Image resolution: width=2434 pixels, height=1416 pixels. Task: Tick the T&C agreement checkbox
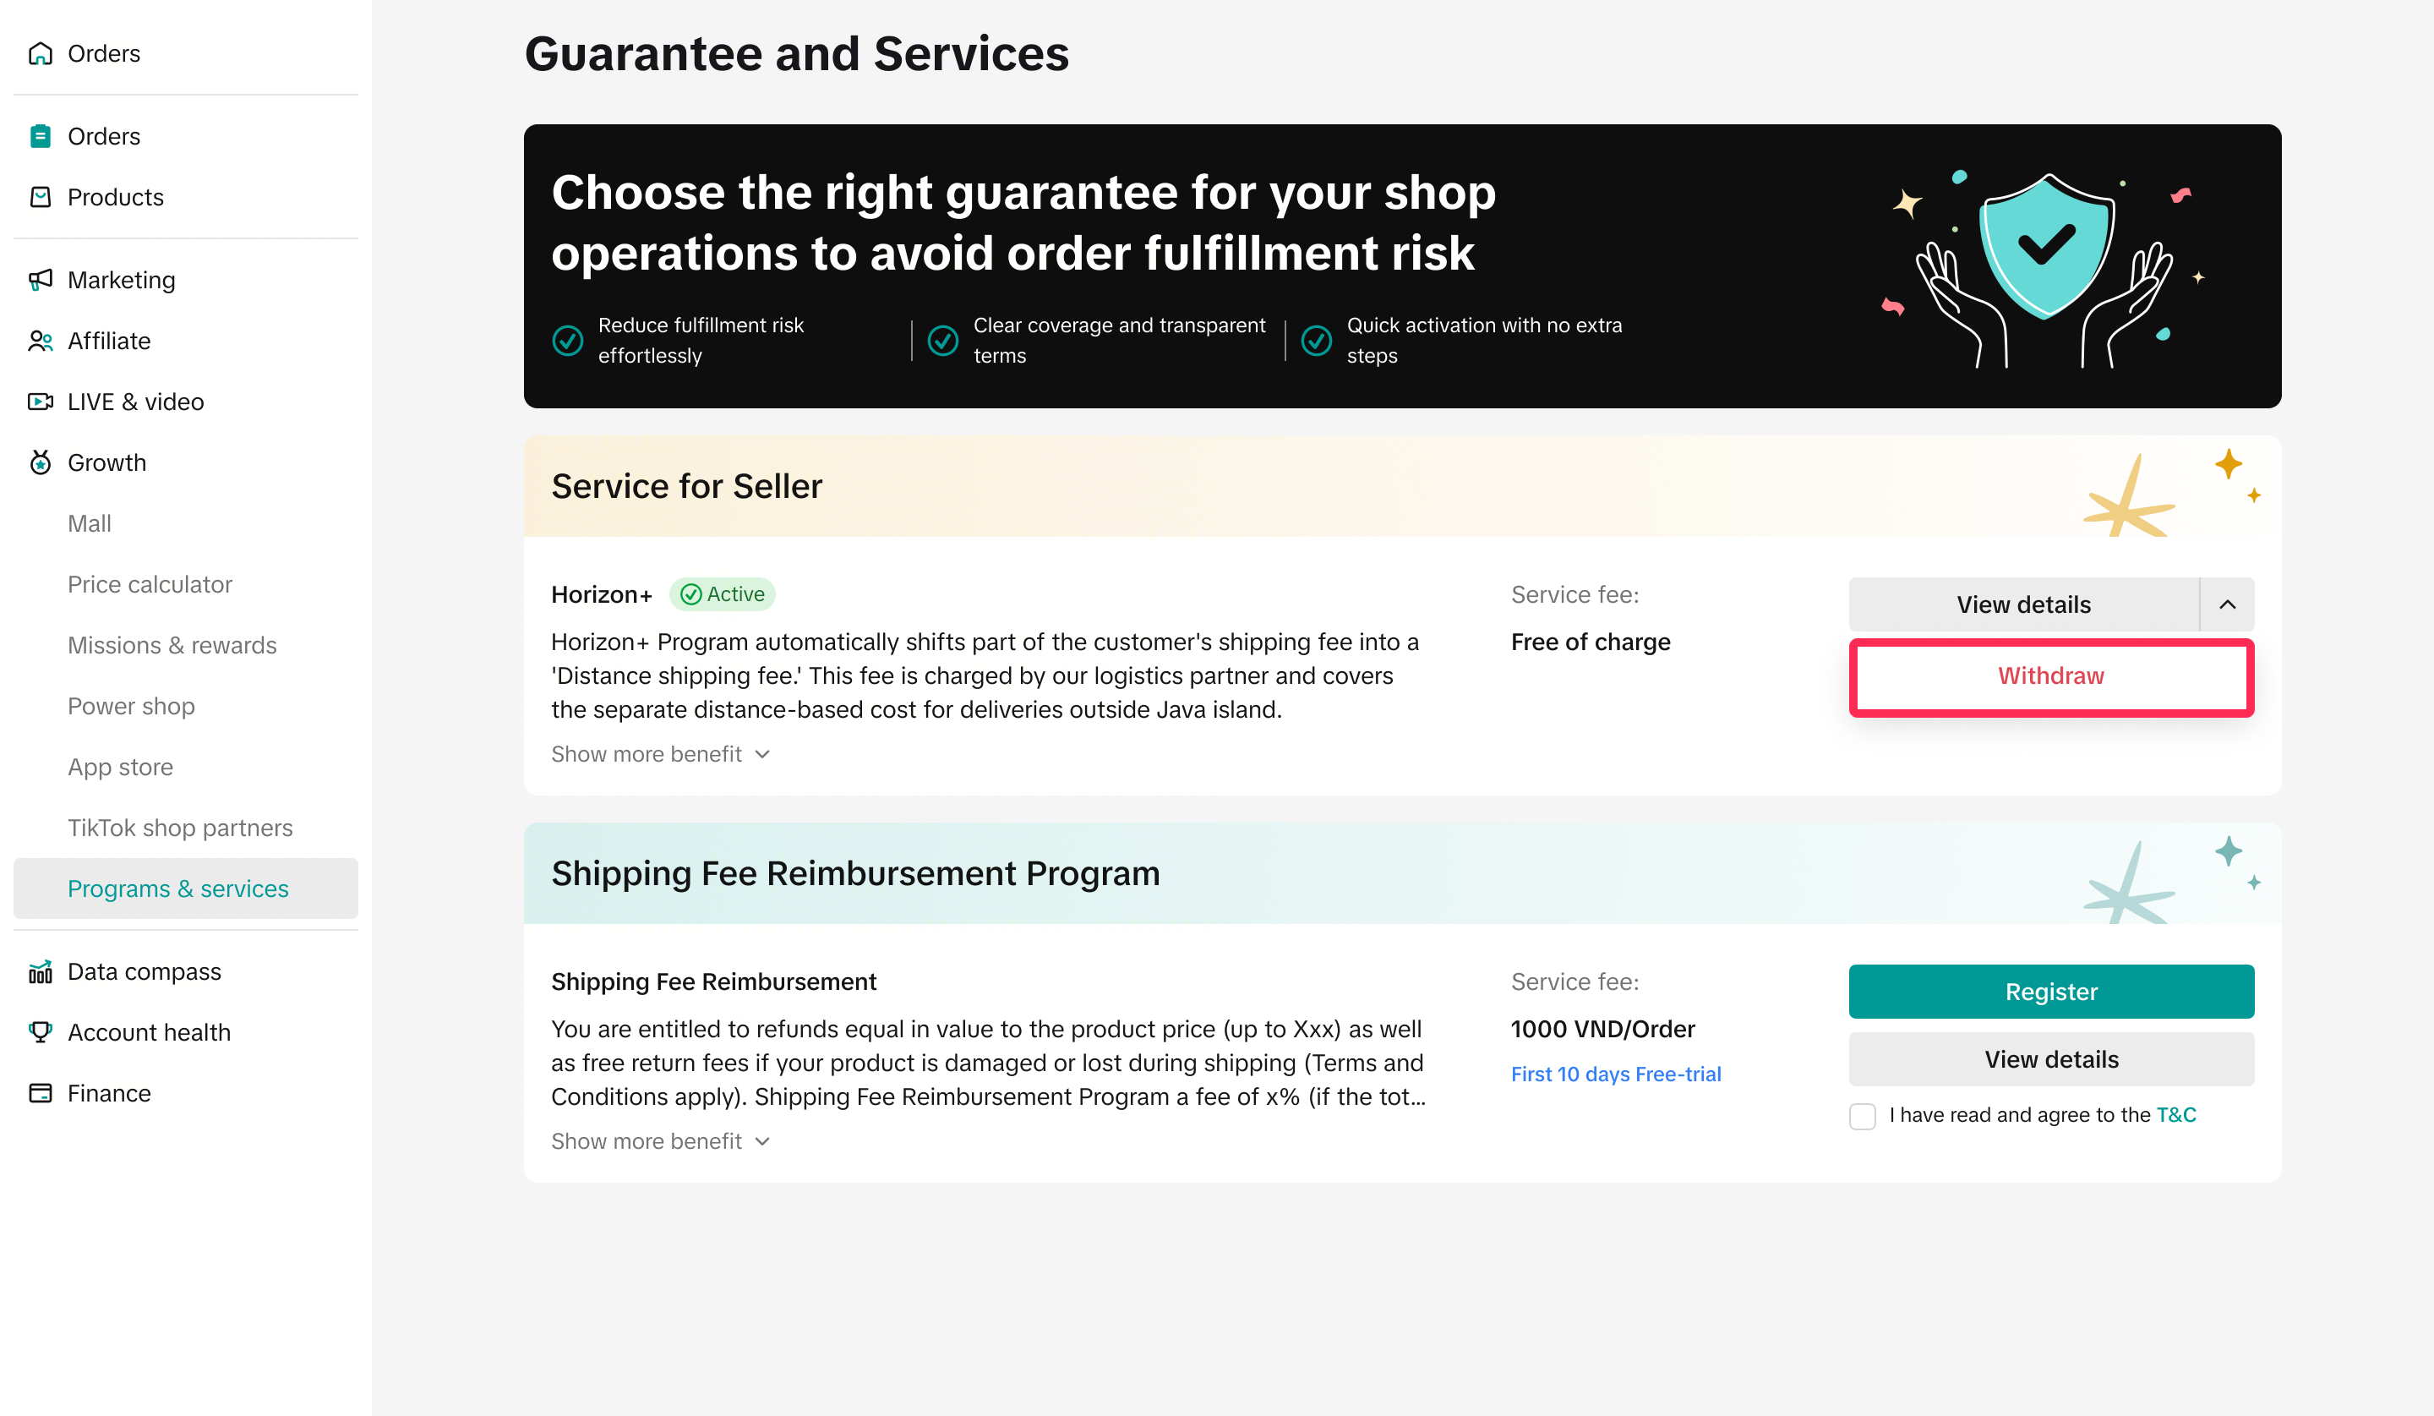click(1862, 1116)
